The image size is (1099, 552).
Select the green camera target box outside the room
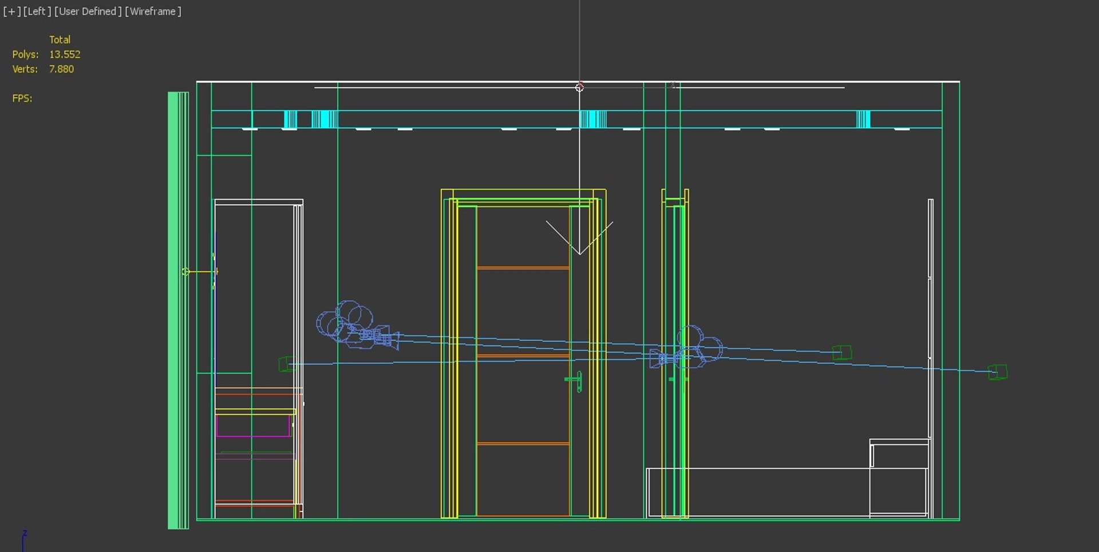(998, 372)
